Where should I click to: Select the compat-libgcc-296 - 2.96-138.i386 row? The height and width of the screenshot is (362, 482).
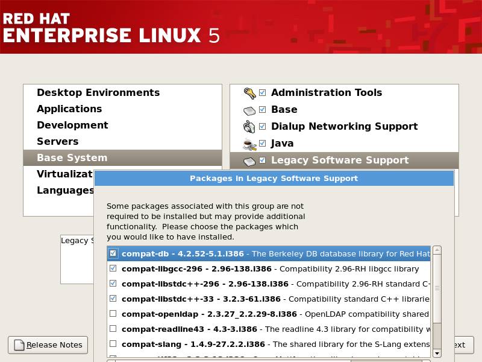tap(269, 268)
